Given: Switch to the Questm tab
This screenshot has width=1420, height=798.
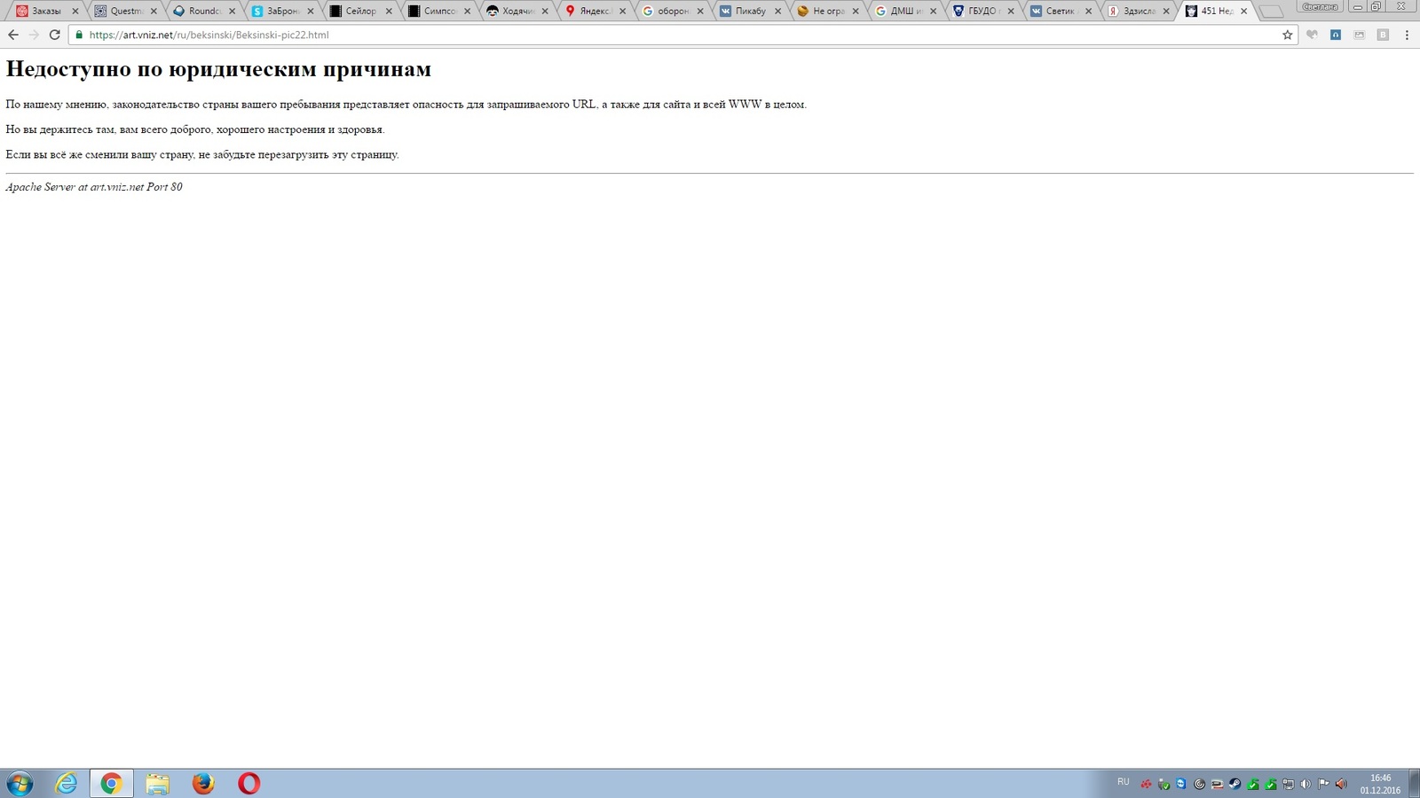Looking at the screenshot, I should click(126, 11).
